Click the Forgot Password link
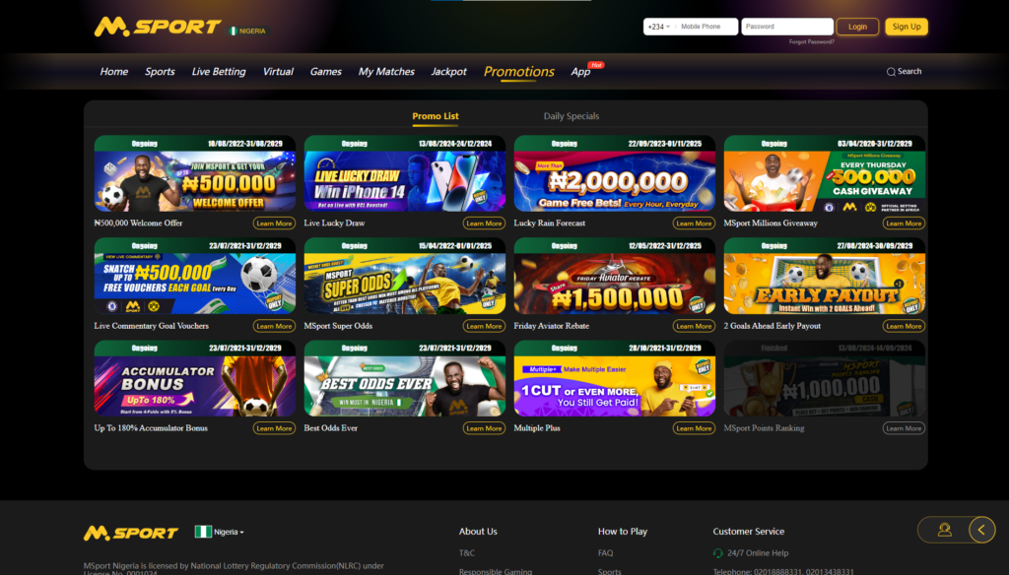Screen dimensions: 1009x575 tap(812, 41)
